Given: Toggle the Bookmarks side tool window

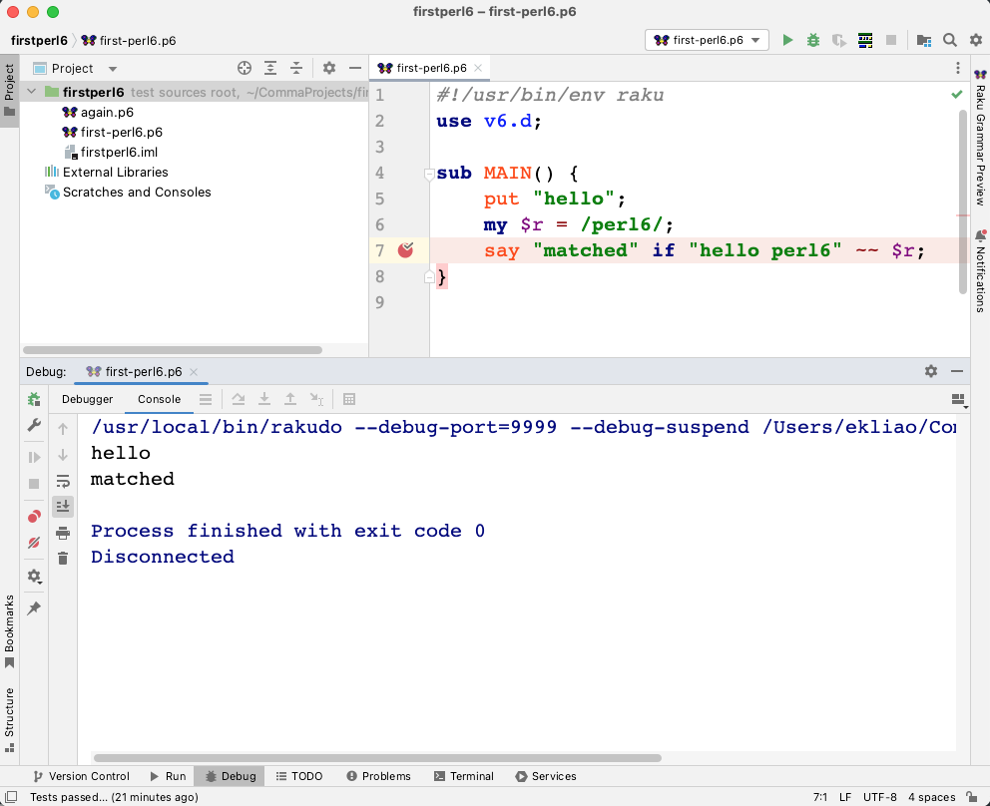Looking at the screenshot, I should 9,631.
